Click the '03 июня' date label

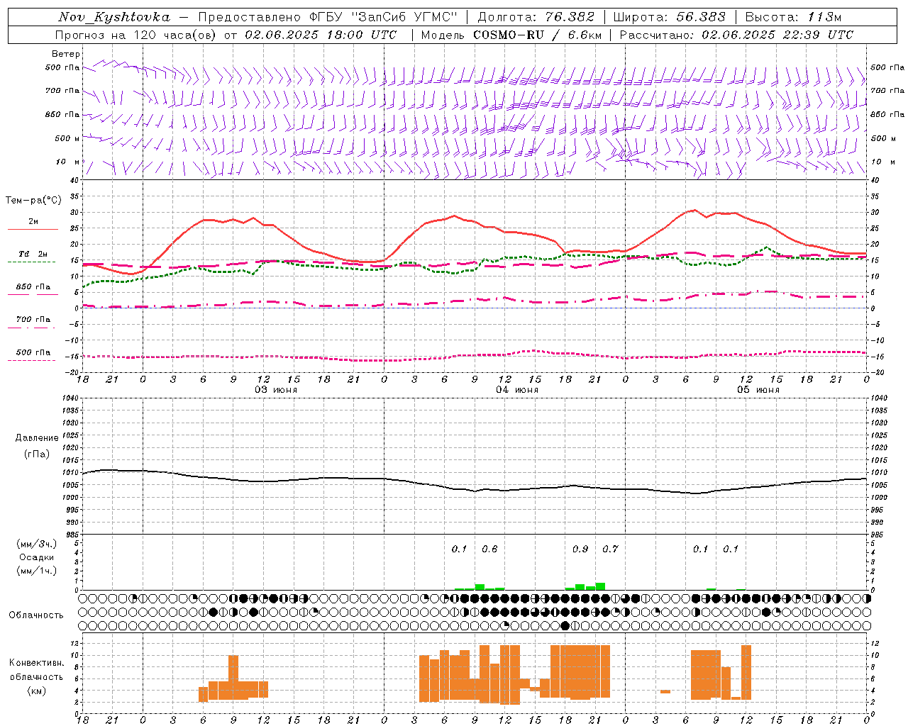tap(276, 389)
